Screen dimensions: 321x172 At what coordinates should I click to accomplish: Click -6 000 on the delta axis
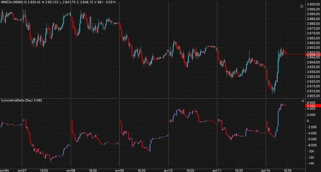pos(312,139)
